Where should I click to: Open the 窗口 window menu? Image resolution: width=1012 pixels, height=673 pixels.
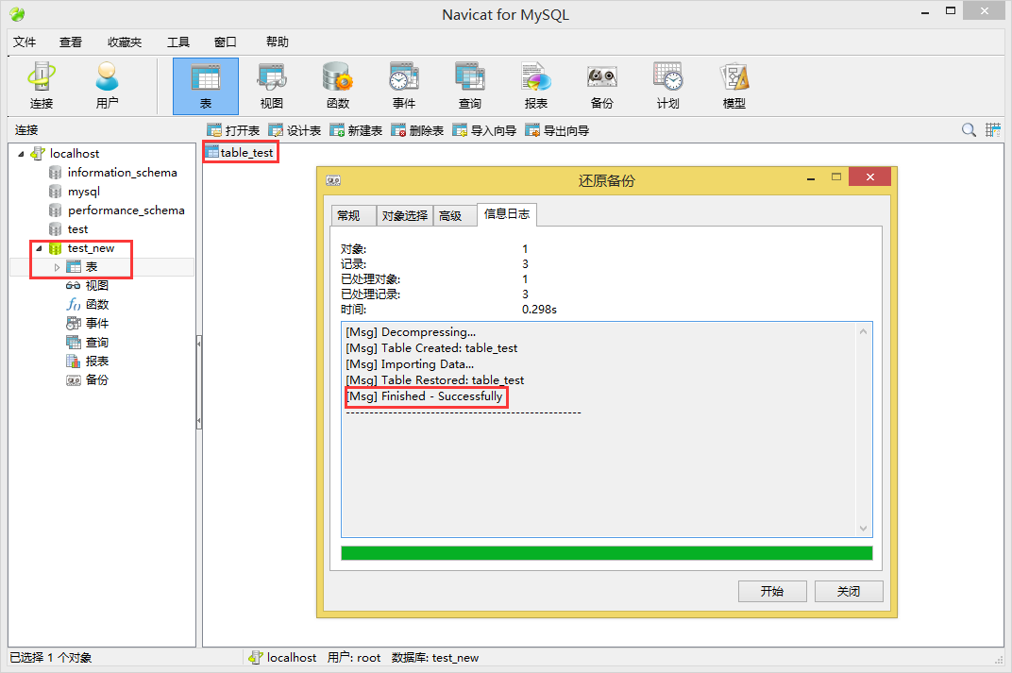click(226, 42)
